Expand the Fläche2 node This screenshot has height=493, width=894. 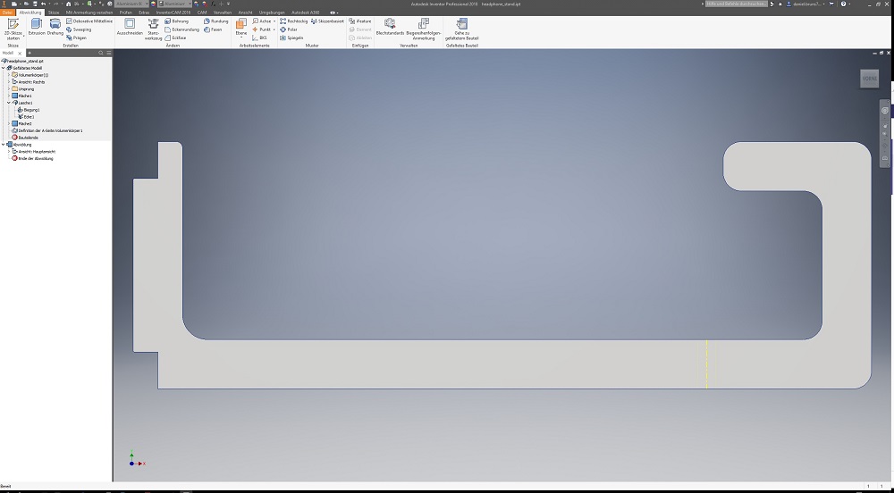click(x=9, y=123)
